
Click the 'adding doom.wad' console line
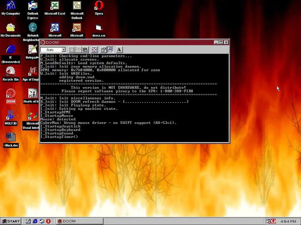(x=77, y=77)
